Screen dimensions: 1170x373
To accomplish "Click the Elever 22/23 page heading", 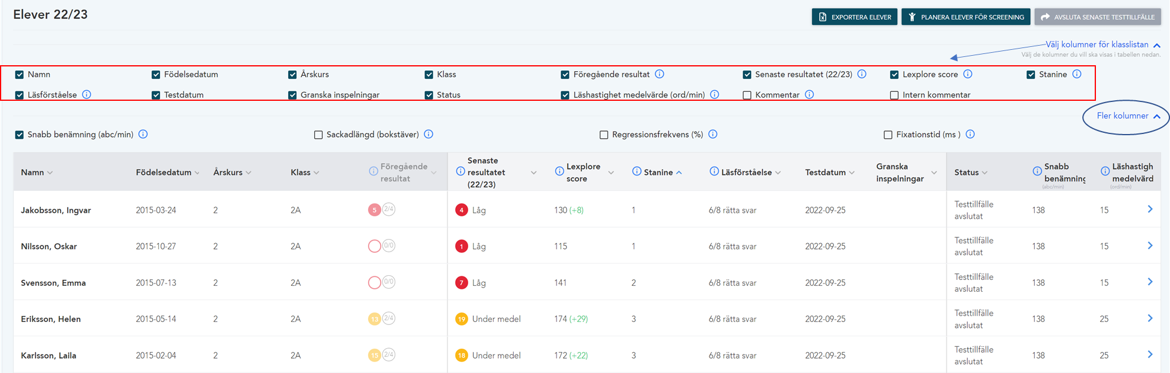I will click(50, 15).
